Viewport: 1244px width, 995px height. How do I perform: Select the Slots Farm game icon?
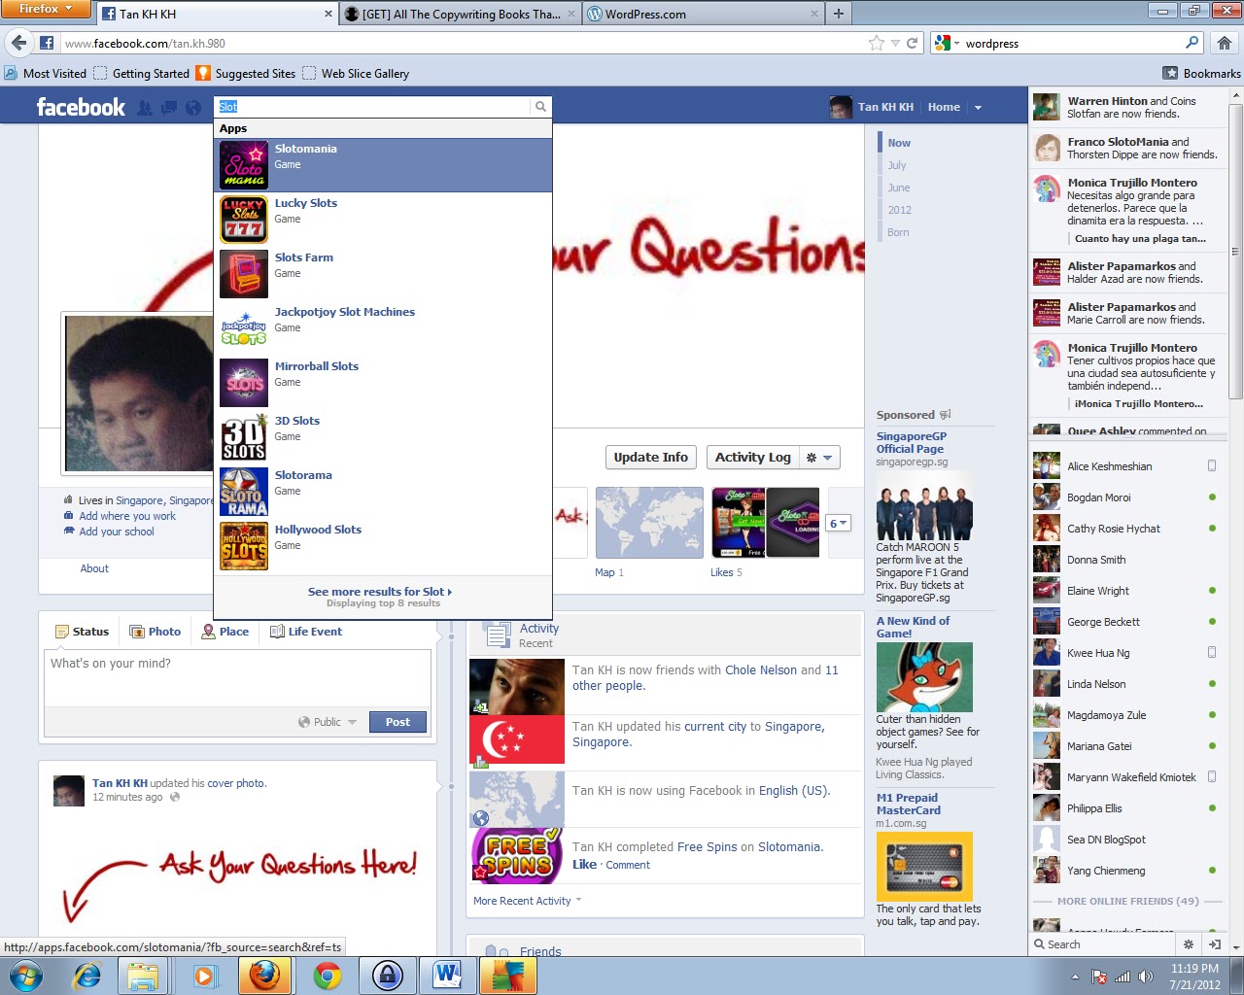(244, 274)
